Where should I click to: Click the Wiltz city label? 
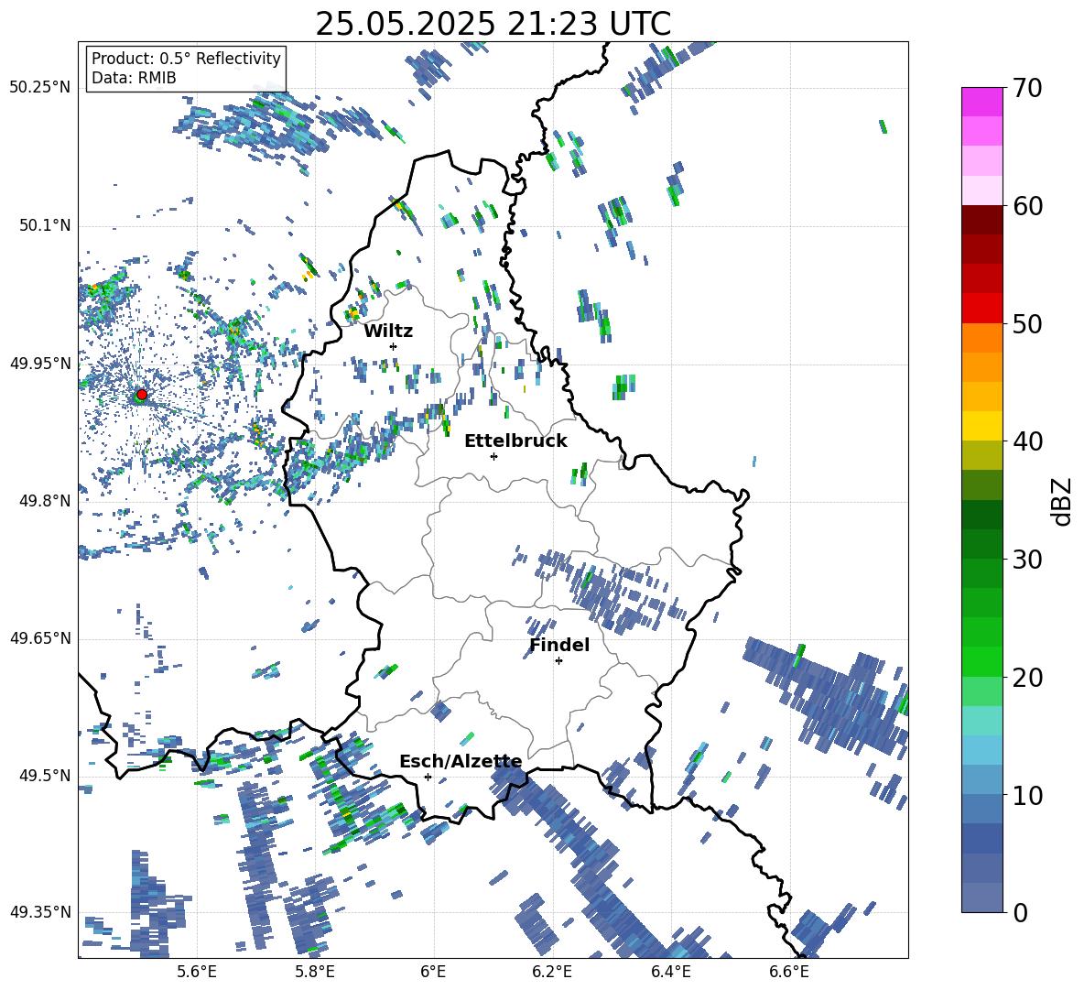(x=388, y=332)
